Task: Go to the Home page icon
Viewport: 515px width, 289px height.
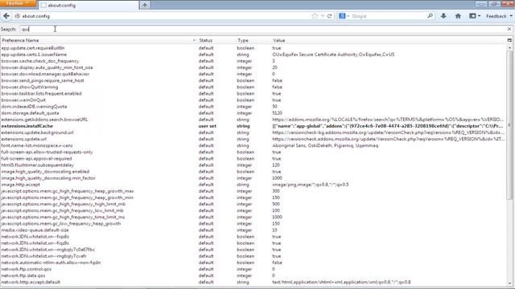Action: click(458, 16)
